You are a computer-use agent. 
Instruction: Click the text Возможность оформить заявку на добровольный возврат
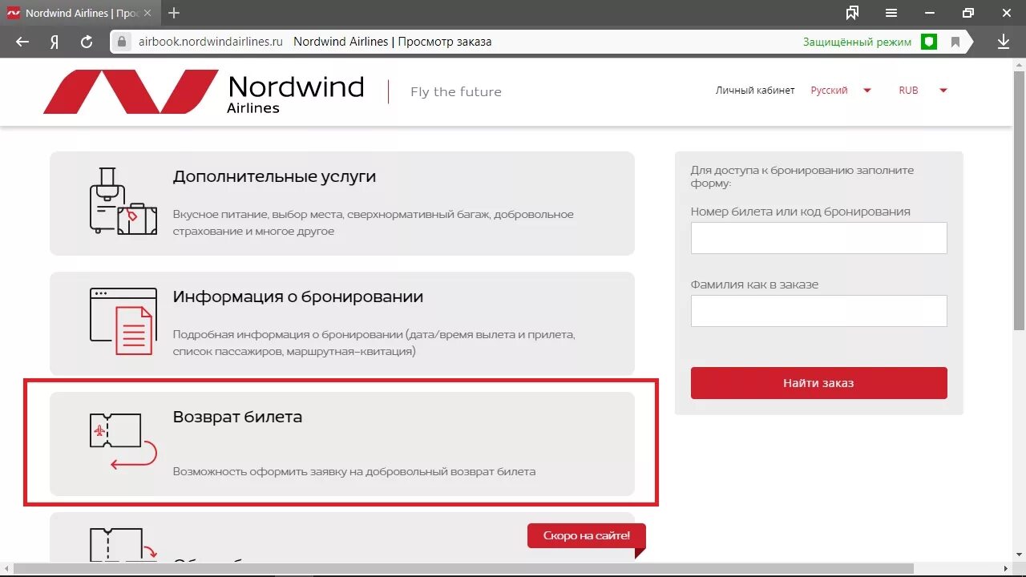(x=354, y=472)
